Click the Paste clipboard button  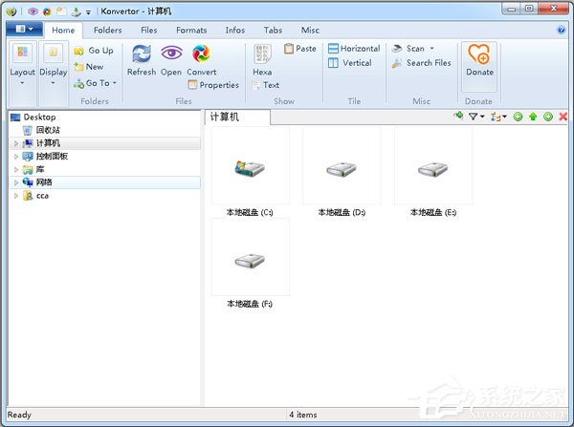(x=299, y=49)
